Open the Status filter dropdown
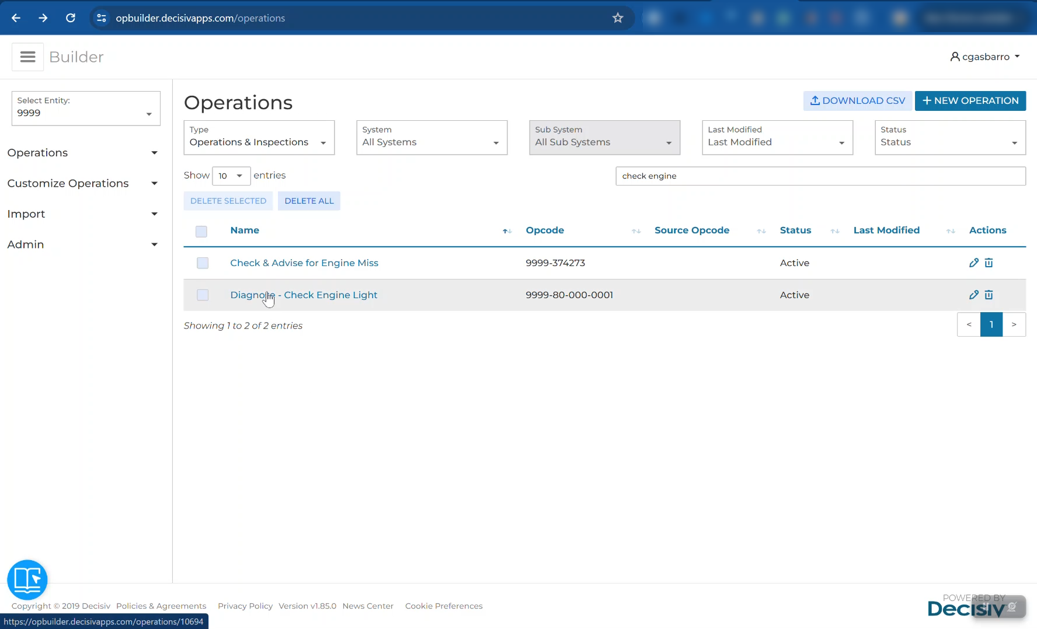1037x629 pixels. click(951, 138)
